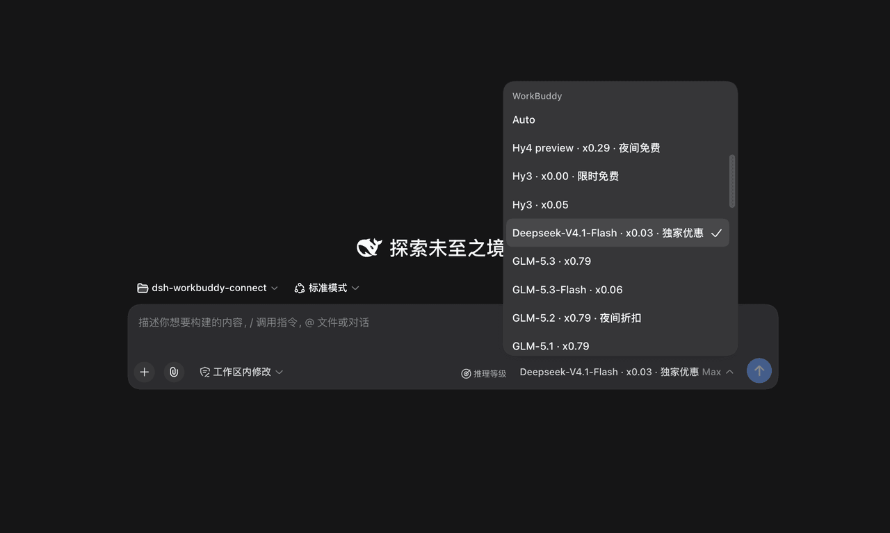The height and width of the screenshot is (533, 890).
Task: Collapse the Deepseek-V4.1-Flash model selector in the composer
Action: (626, 372)
